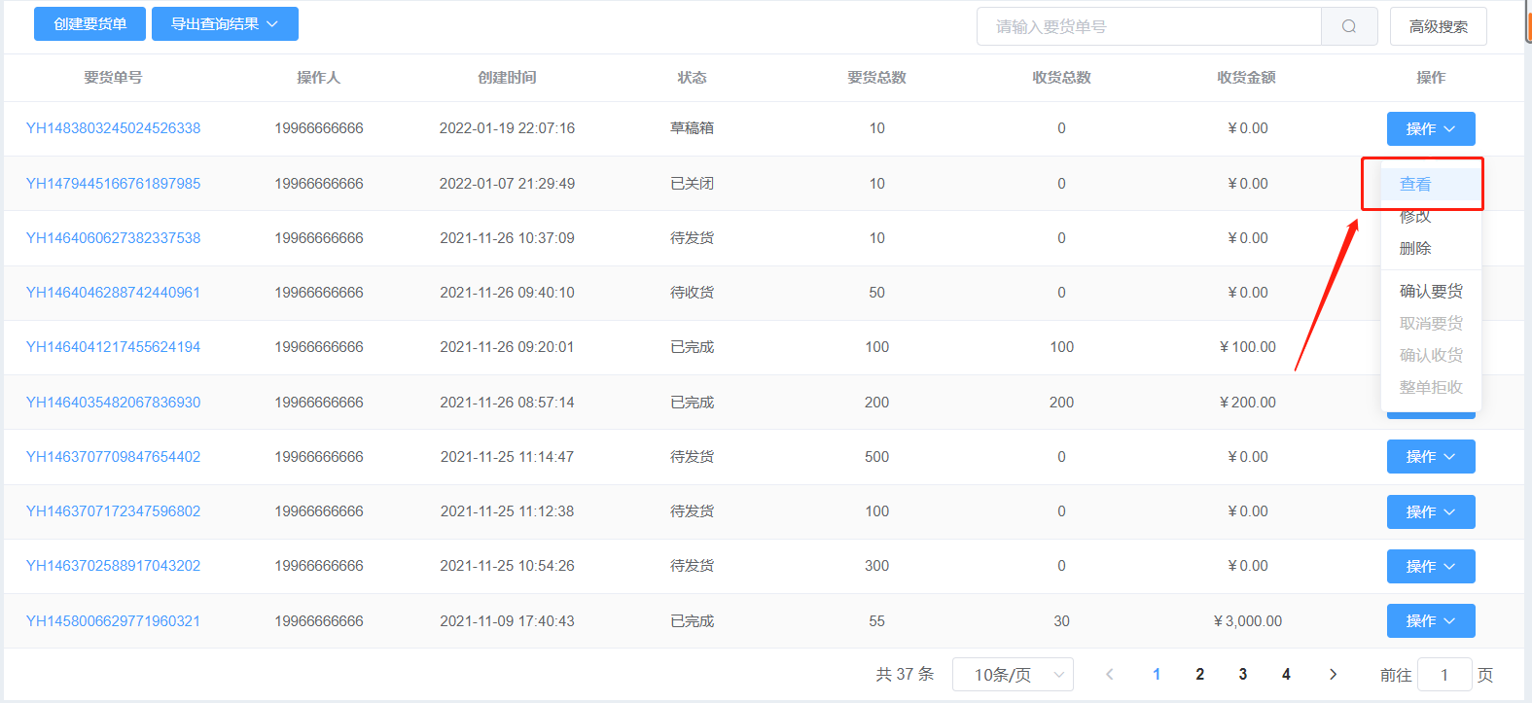Go to the next page arrow
This screenshot has height=703, width=1532.
[1333, 674]
